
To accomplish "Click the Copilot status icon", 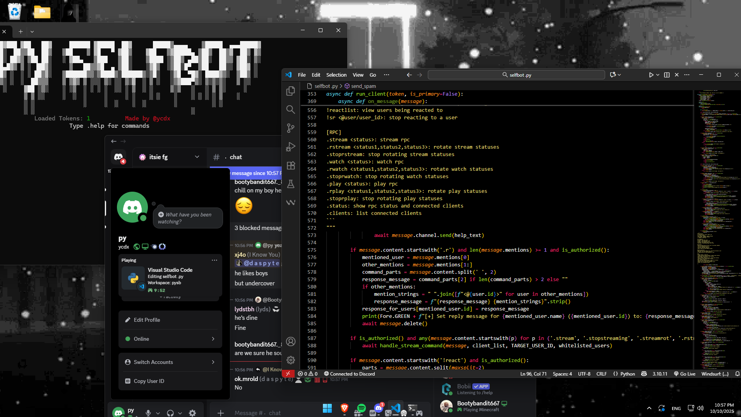I will [x=644, y=374].
